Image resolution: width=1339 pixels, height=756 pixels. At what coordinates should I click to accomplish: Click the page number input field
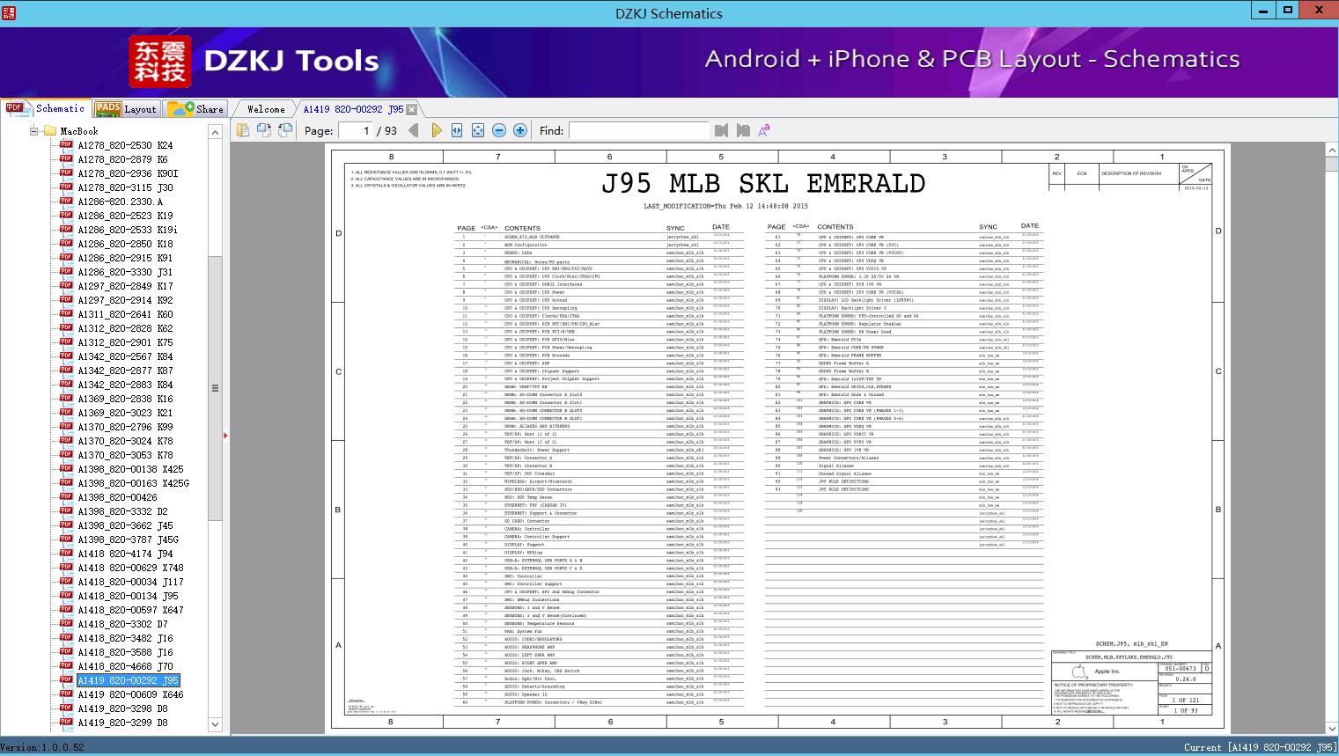click(x=355, y=130)
